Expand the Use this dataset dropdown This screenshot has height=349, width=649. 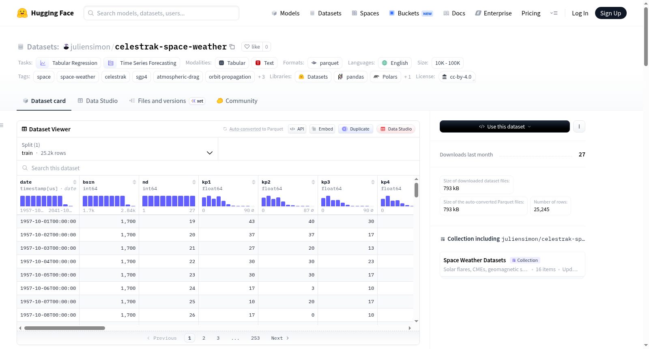click(x=505, y=126)
